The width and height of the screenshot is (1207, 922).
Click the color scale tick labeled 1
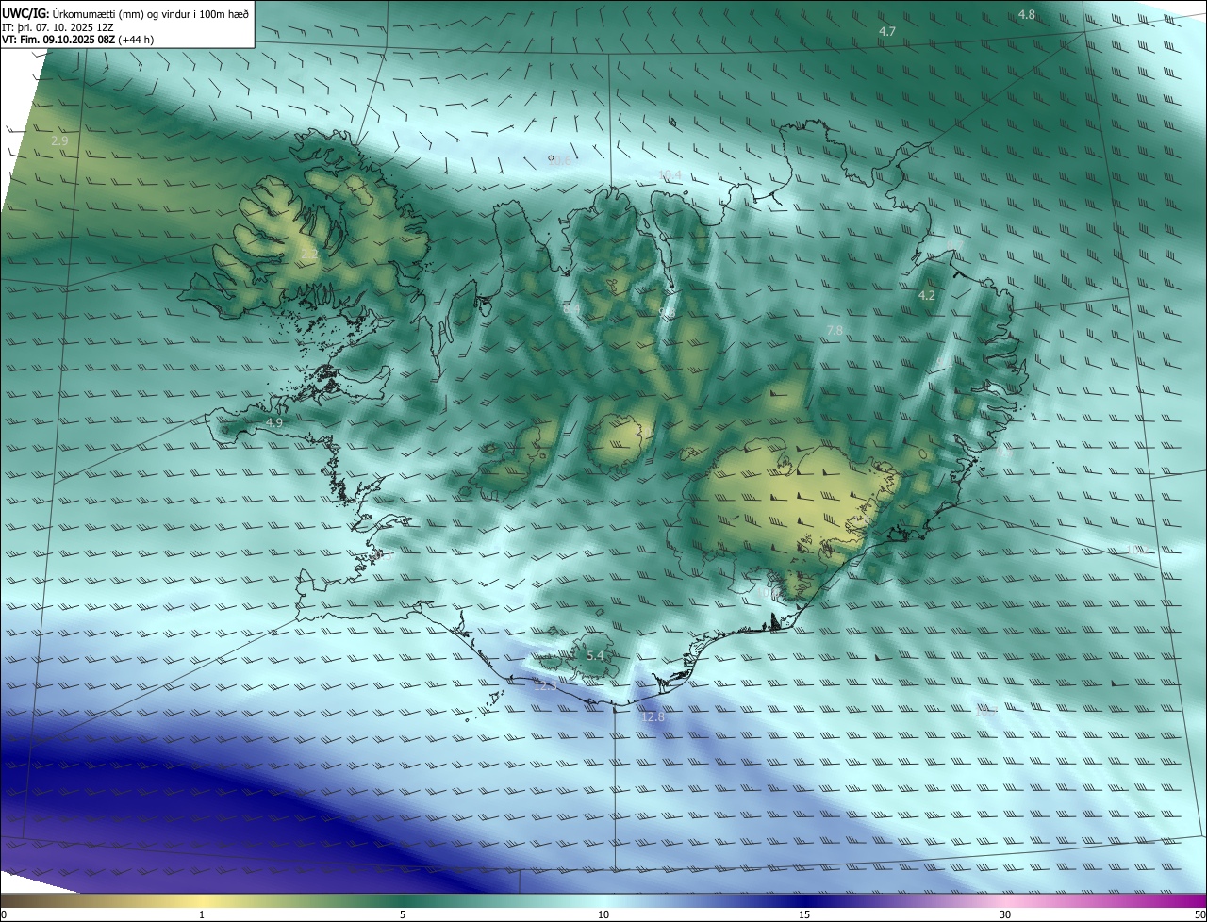point(202,914)
